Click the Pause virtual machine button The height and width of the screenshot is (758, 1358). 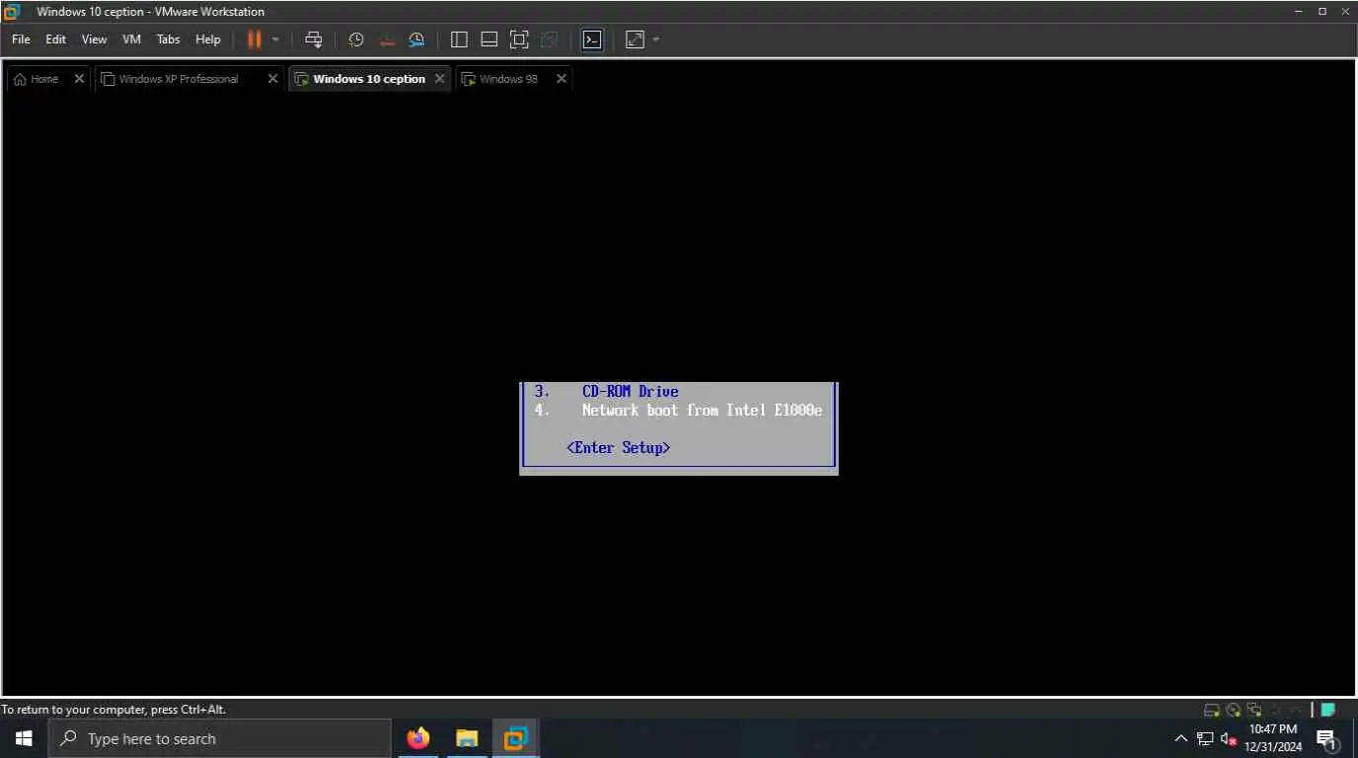255,39
